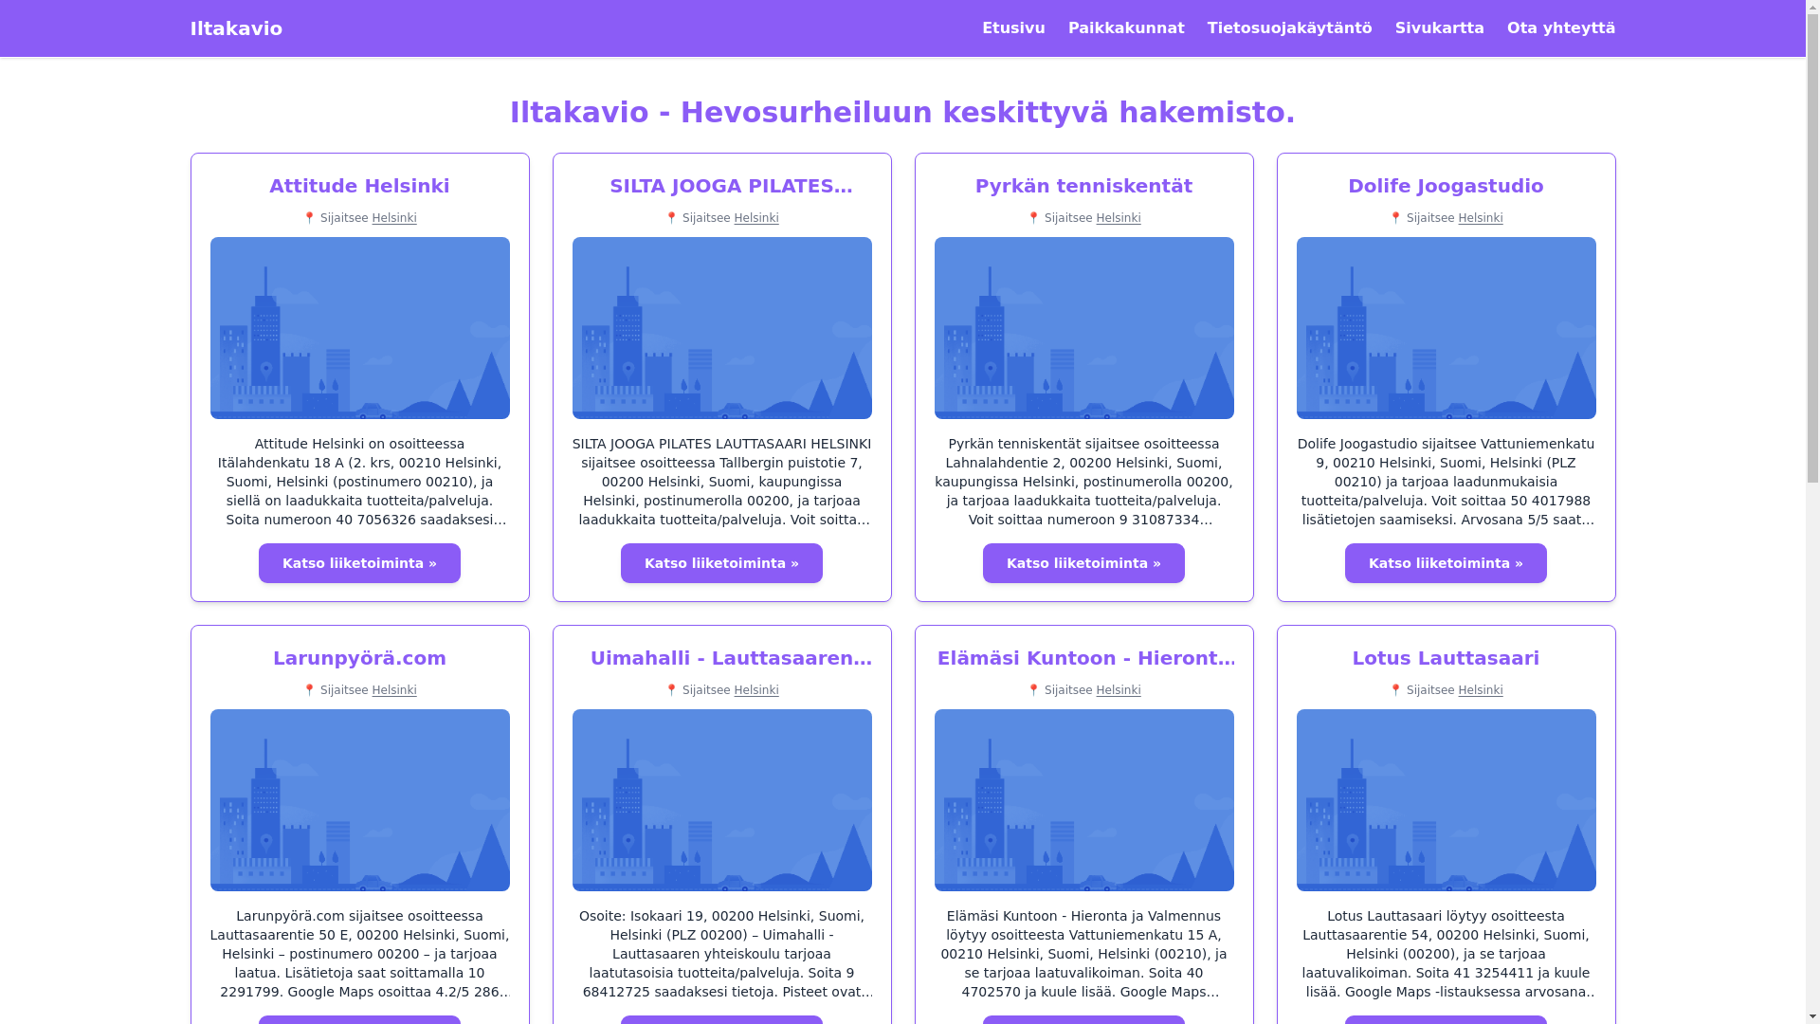
Task: Open Tietosuojakäytäntö page
Action: (x=1289, y=28)
